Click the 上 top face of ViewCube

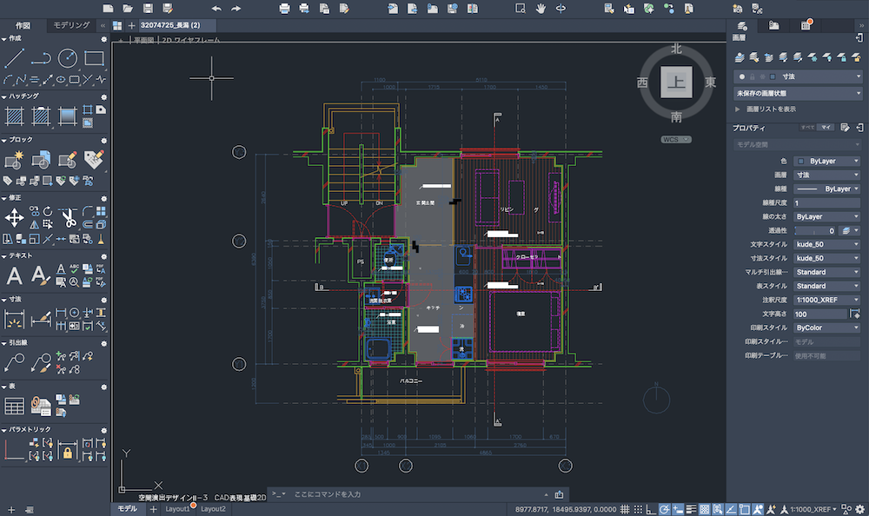coord(676,82)
